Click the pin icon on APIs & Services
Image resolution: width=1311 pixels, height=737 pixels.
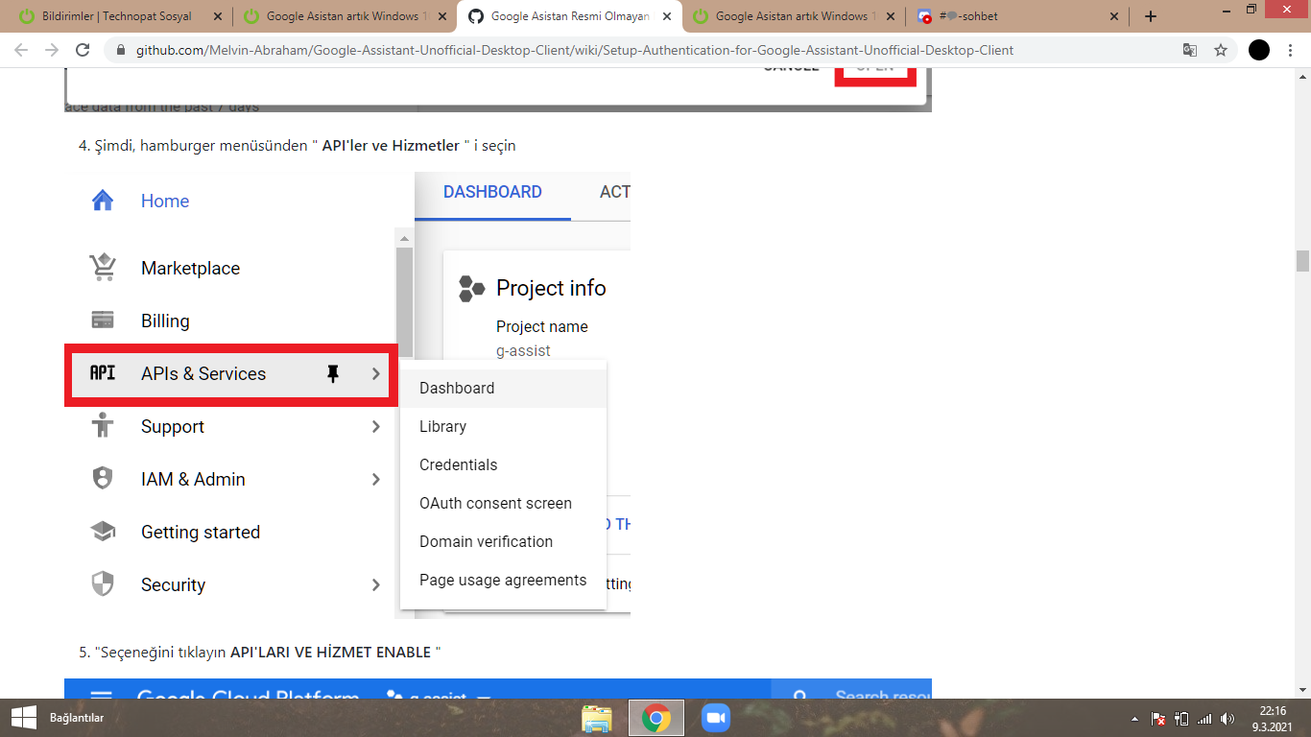point(333,374)
